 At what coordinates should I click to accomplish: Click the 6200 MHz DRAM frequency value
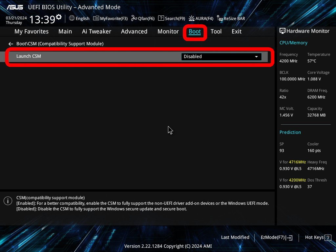pyautogui.click(x=316, y=97)
